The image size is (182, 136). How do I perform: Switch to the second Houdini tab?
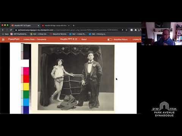point(56,26)
